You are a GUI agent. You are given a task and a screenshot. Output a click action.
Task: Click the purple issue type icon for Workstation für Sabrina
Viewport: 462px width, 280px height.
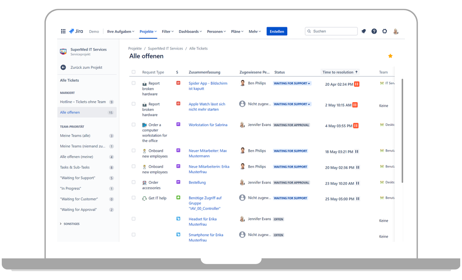tap(178, 124)
